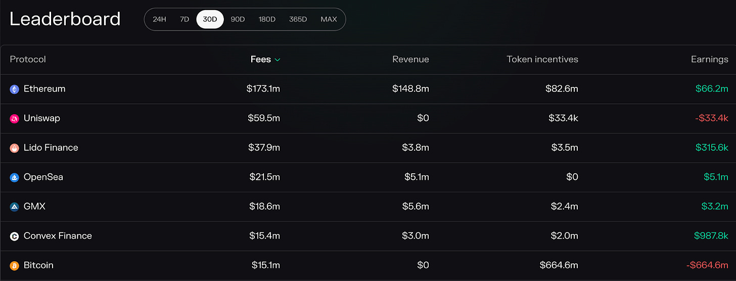736x281 pixels.
Task: Click GMX revenue value $5.6m
Action: 417,206
